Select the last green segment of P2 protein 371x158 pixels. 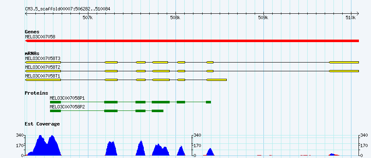coord(158,111)
